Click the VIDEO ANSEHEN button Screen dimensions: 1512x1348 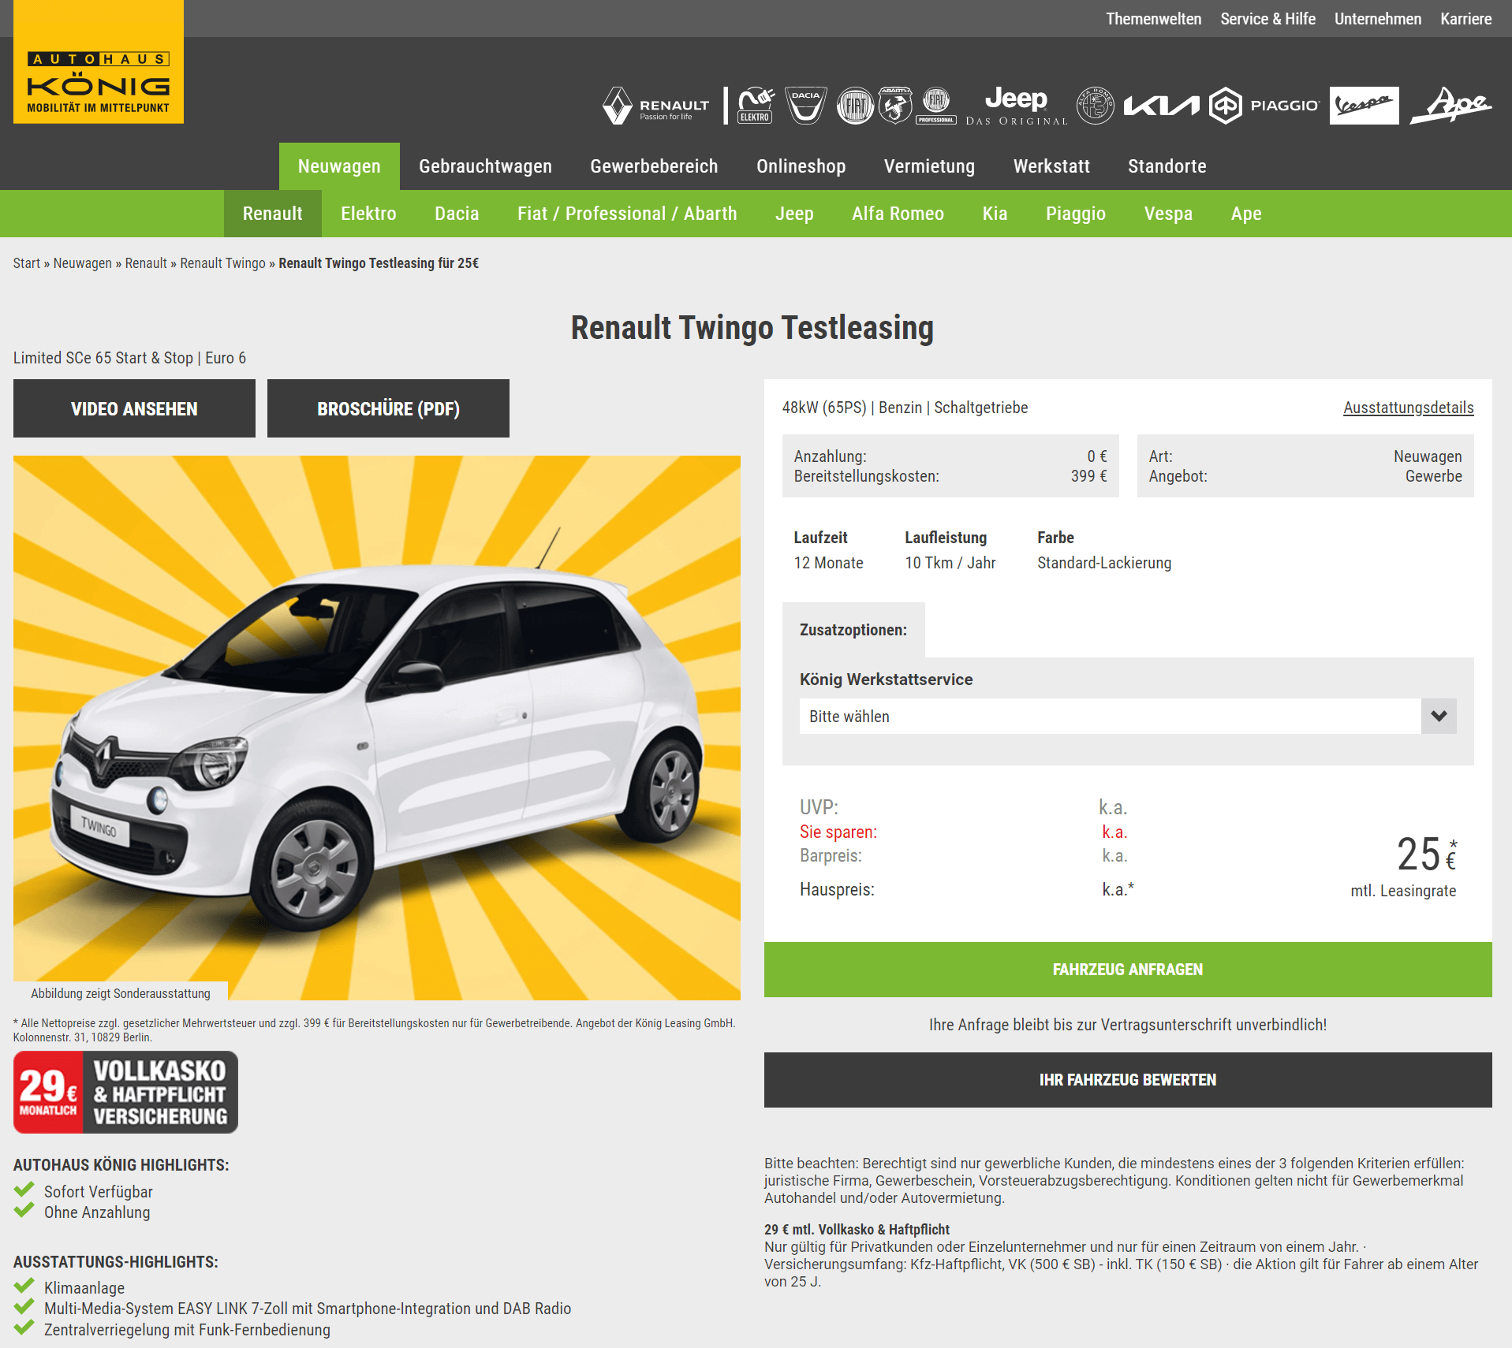(134, 408)
